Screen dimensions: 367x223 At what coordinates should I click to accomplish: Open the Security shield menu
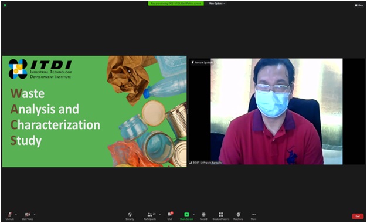[130, 216]
